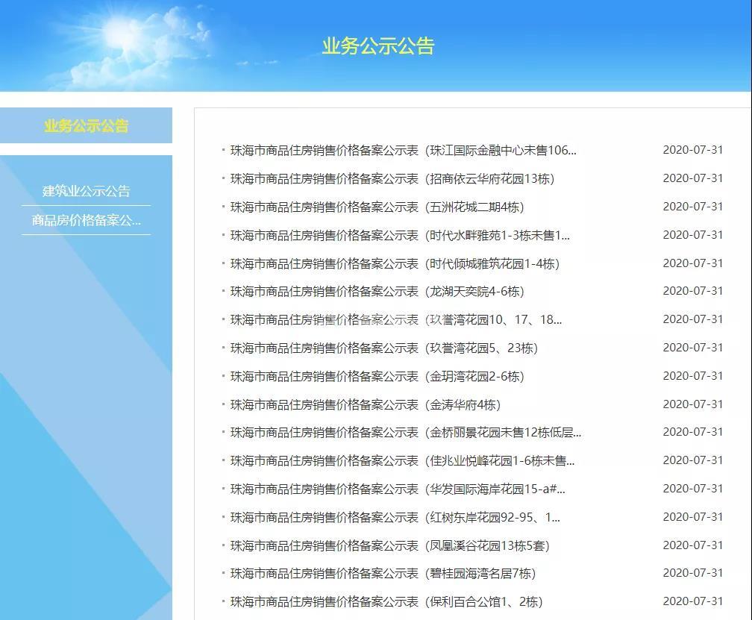
Task: Open 金桥丽景花园 notice link
Action: (405, 433)
